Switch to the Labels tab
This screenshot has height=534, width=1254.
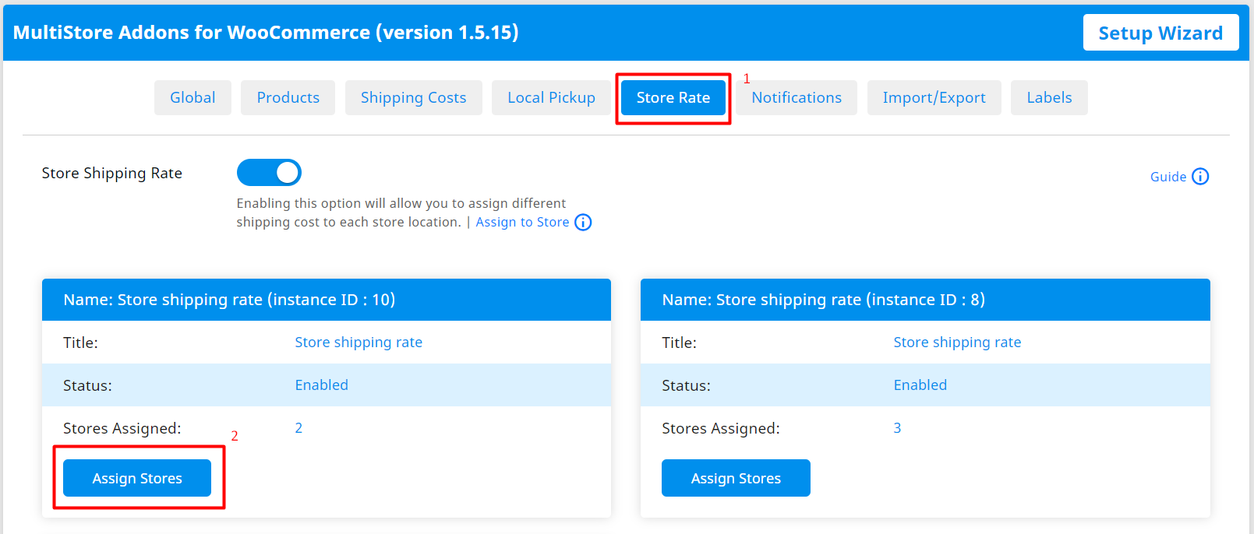pyautogui.click(x=1049, y=98)
